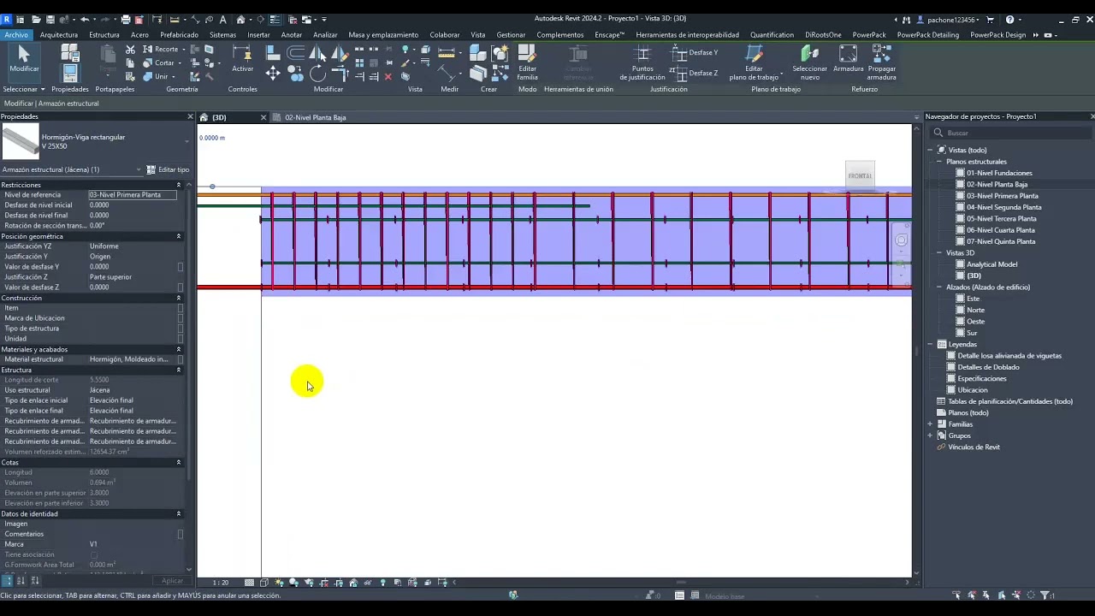Collapse the Planos estructurales tree node

(x=938, y=162)
